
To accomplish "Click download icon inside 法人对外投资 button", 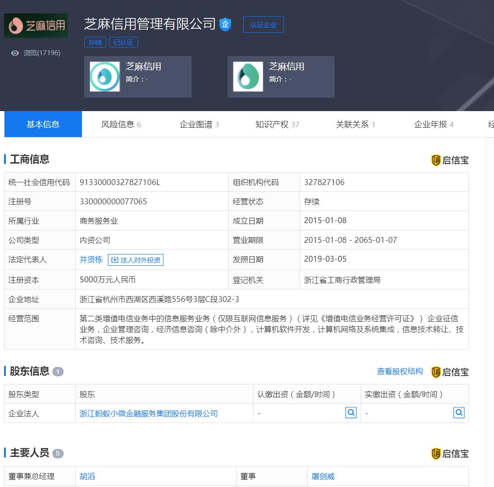I will [x=115, y=260].
